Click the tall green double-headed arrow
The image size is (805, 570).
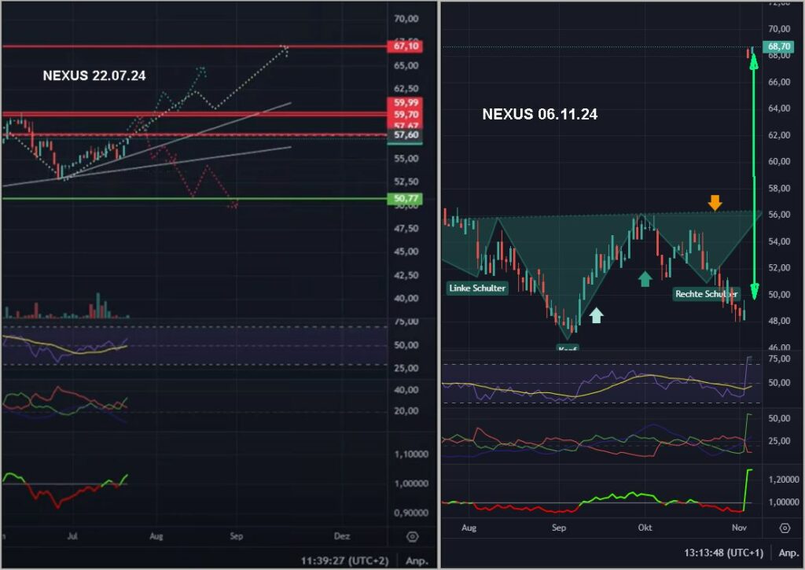753,173
